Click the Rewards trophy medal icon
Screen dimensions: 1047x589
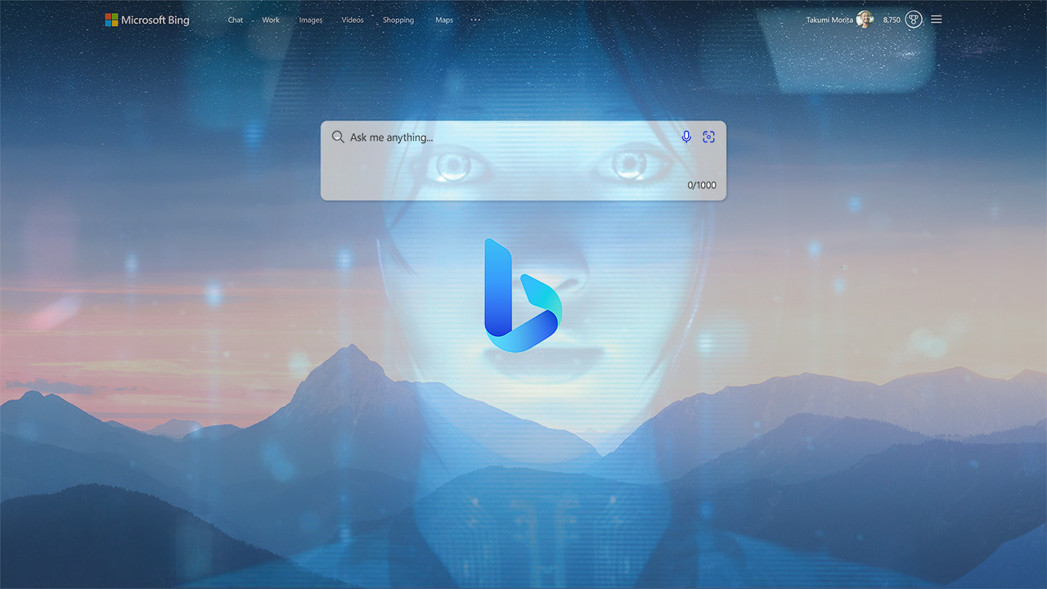(x=914, y=20)
